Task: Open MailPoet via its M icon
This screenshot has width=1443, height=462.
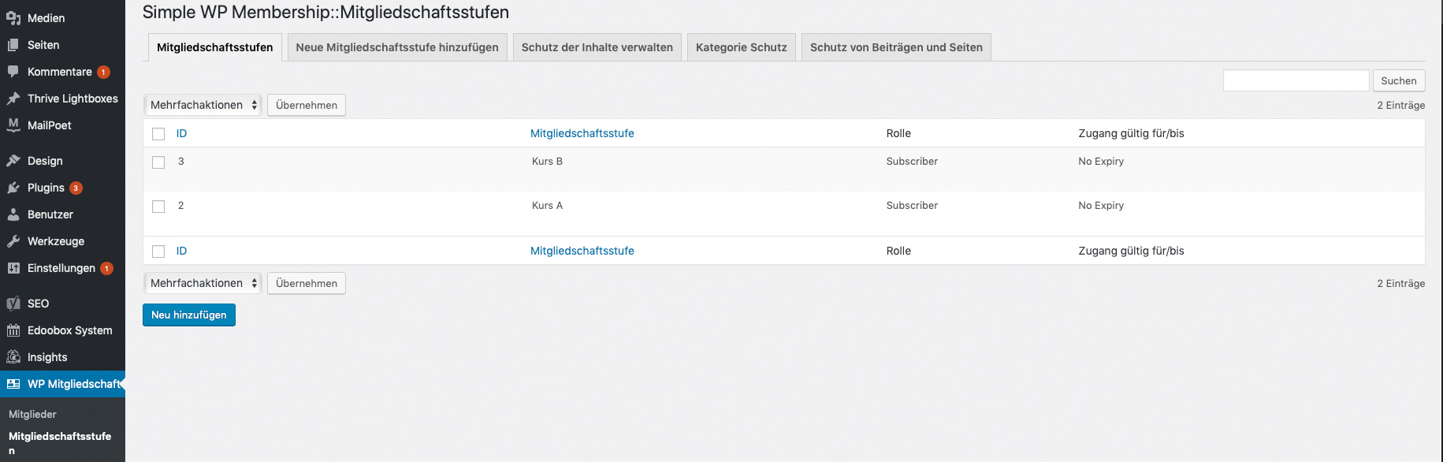Action: coord(13,125)
